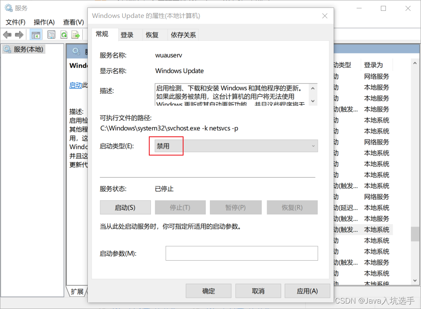The image size is (421, 309).
Task: Click into the 启动参数(M) input field
Action: [x=242, y=253]
